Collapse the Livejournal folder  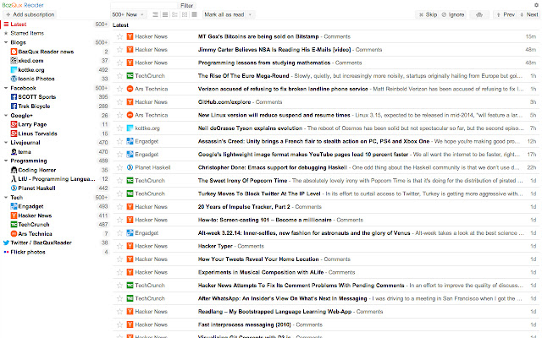click(x=6, y=143)
